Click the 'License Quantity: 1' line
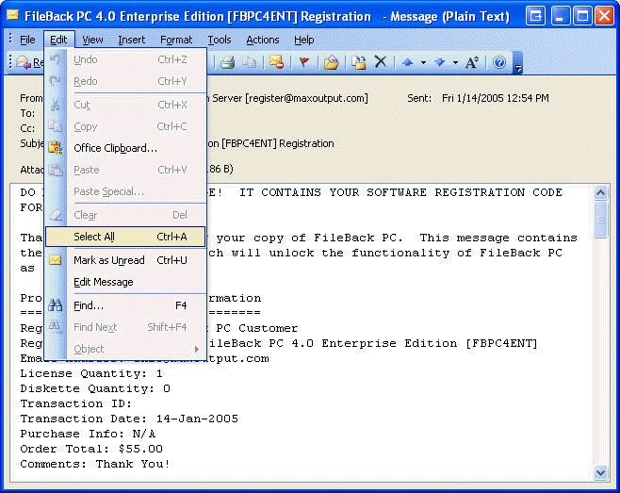 [91, 373]
